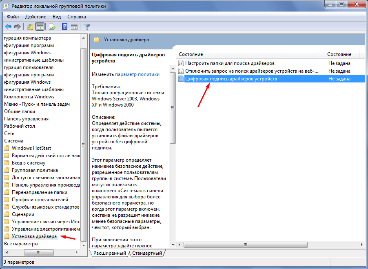This screenshot has height=269, width=368.
Task: Select policy Настроить папки для поиска драйверов
Action: [230, 63]
